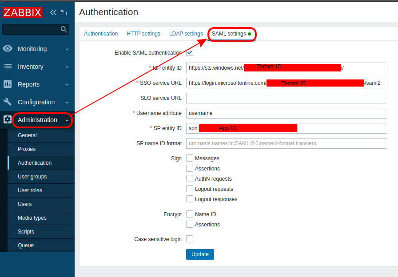Image resolution: width=398 pixels, height=277 pixels.
Task: Click the SLO service URL field
Action: (x=287, y=98)
